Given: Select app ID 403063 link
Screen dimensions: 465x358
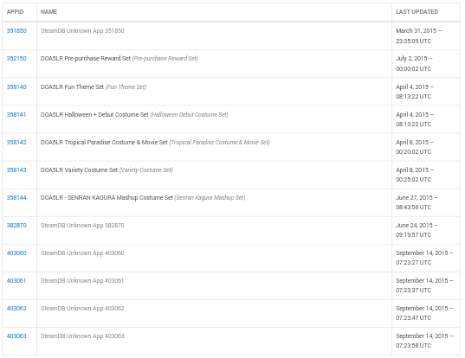Looking at the screenshot, I should pyautogui.click(x=16, y=336).
